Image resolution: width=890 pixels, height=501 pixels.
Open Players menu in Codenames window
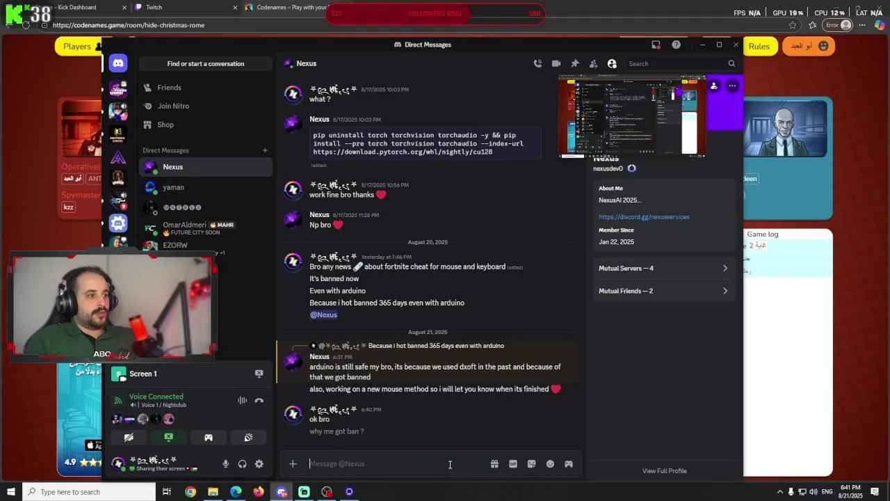[77, 47]
